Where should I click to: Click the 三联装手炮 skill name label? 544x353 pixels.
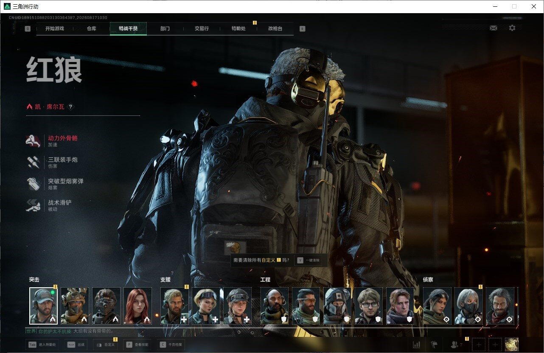[x=63, y=160]
